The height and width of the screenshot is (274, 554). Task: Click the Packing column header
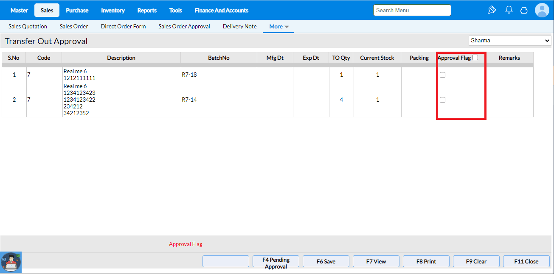(x=419, y=58)
